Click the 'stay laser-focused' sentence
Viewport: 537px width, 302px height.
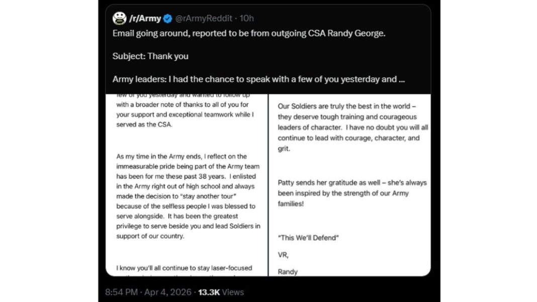[184, 268]
